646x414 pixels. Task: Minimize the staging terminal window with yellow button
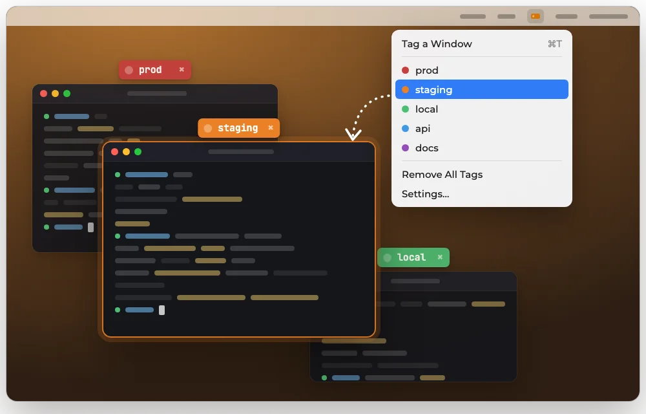coord(126,152)
